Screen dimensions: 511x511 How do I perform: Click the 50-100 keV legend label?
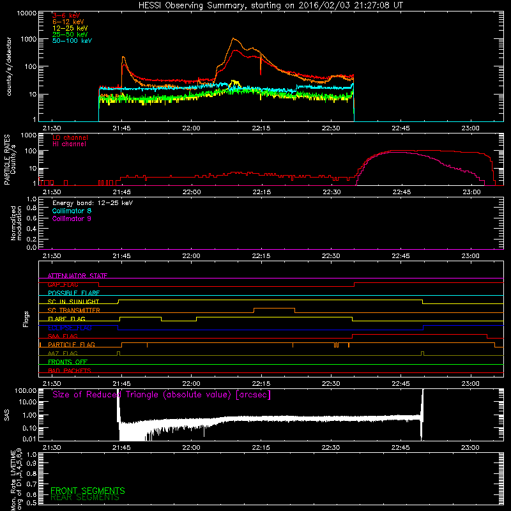pyautogui.click(x=72, y=40)
